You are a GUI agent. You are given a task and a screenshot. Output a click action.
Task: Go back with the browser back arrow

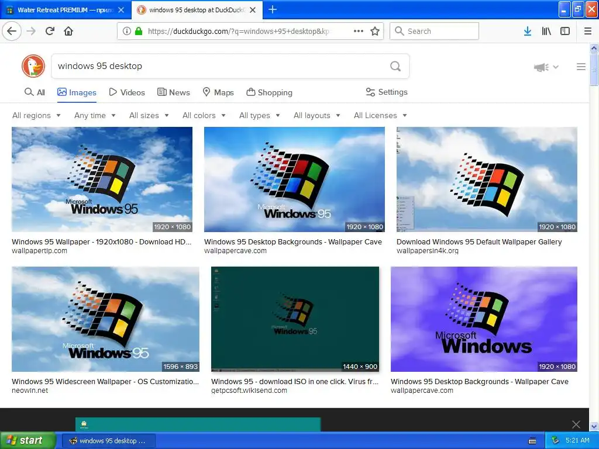click(12, 31)
